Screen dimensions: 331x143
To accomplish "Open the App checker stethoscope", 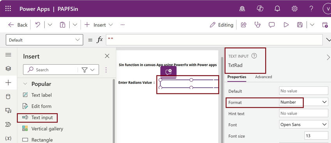I will pyautogui.click(x=257, y=25).
